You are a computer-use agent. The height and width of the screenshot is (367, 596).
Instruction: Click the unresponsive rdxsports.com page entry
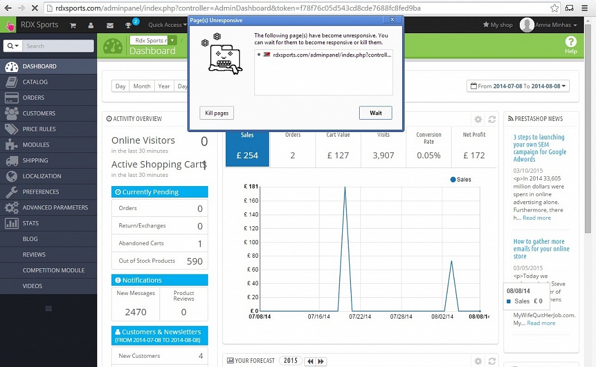coord(325,55)
